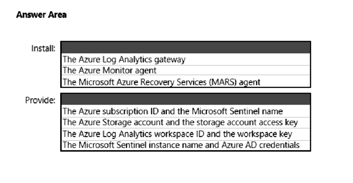The image size is (353, 183).
Task: Select the Log Analytics gateway install entry
Action: click(x=124, y=59)
